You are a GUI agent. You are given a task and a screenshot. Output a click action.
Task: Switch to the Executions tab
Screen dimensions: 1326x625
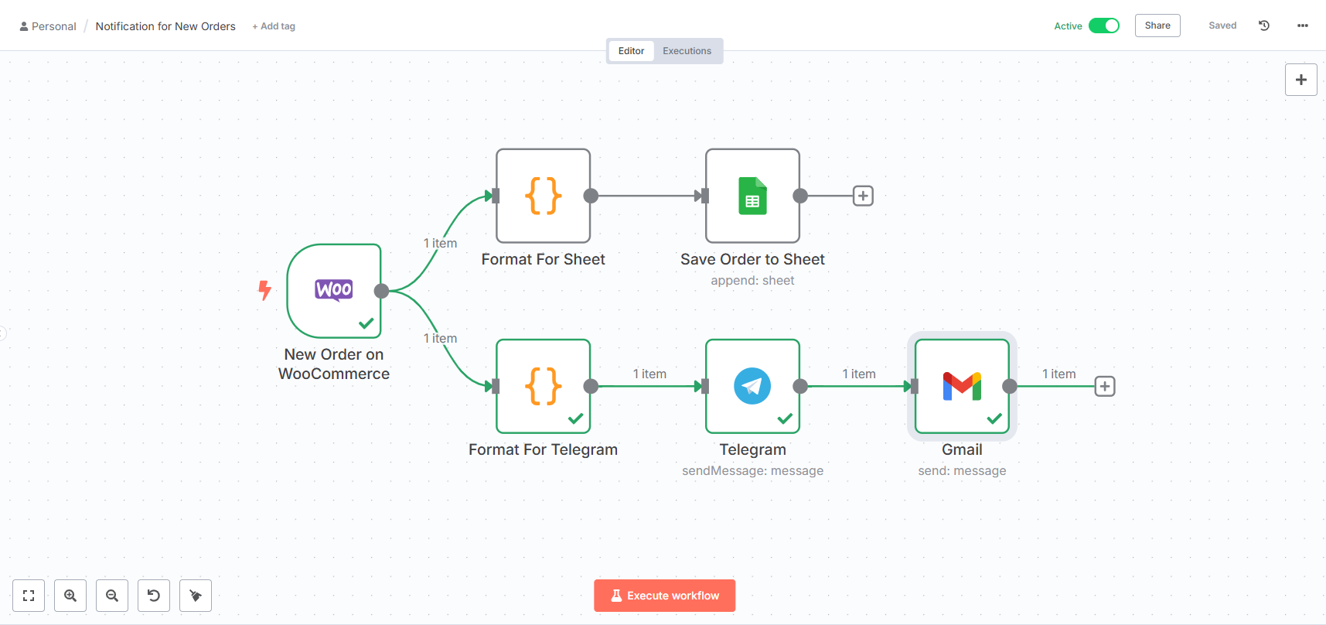click(x=687, y=51)
